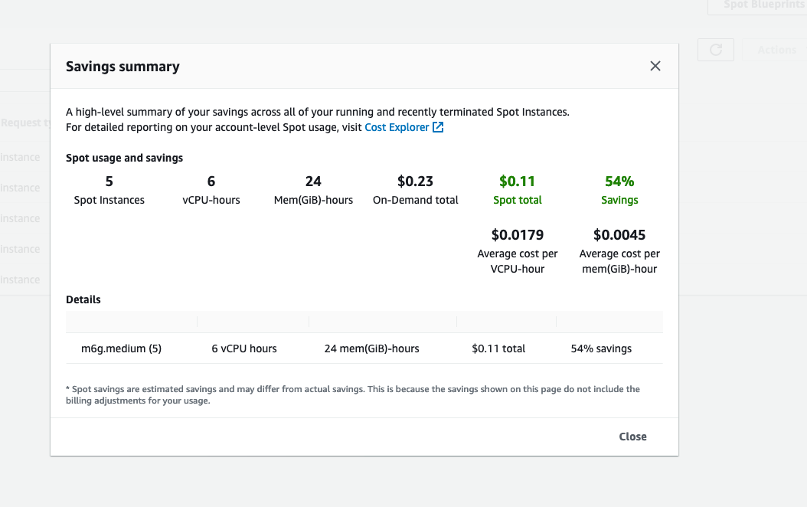Image resolution: width=807 pixels, height=507 pixels.
Task: Open the dimmed Actions dropdown
Action: (x=776, y=50)
